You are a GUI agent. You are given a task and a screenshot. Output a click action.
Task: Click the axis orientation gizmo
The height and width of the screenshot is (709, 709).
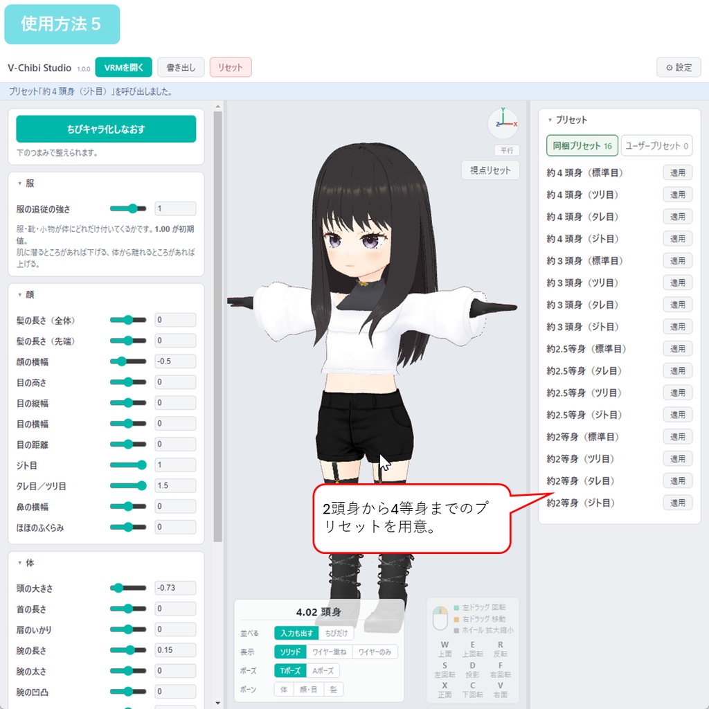point(503,122)
